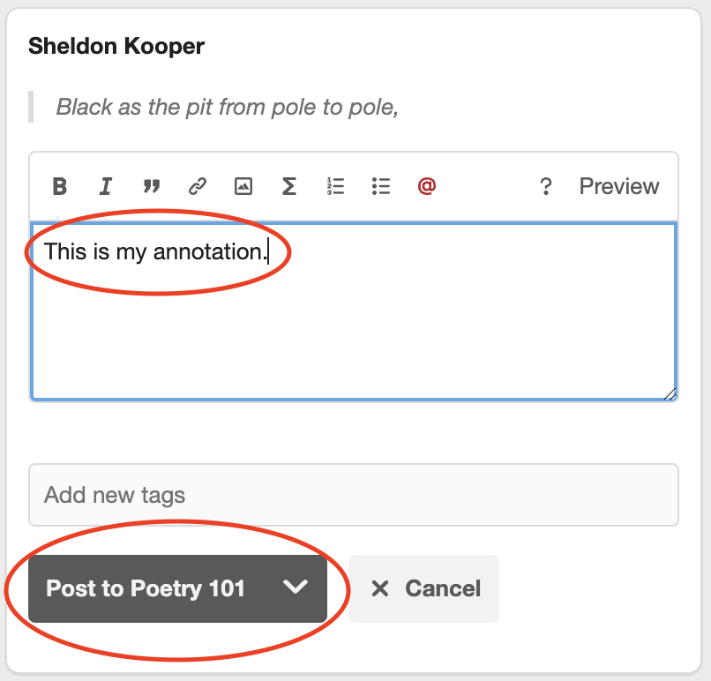This screenshot has height=681, width=711.
Task: Post the annotation to Poetry 101
Action: click(x=146, y=588)
